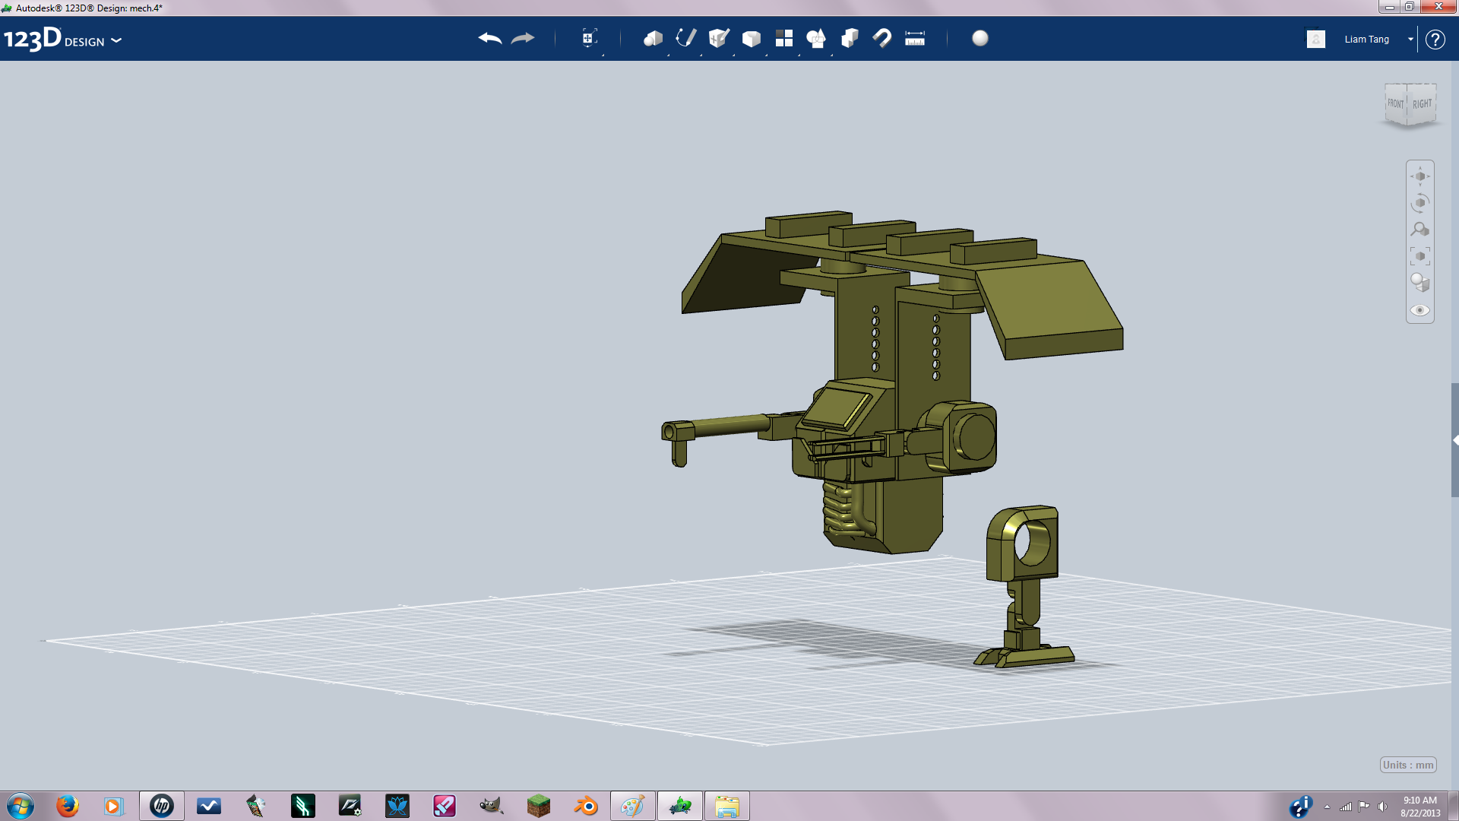The height and width of the screenshot is (821, 1459).
Task: Open the Units : mm setting
Action: click(x=1408, y=765)
